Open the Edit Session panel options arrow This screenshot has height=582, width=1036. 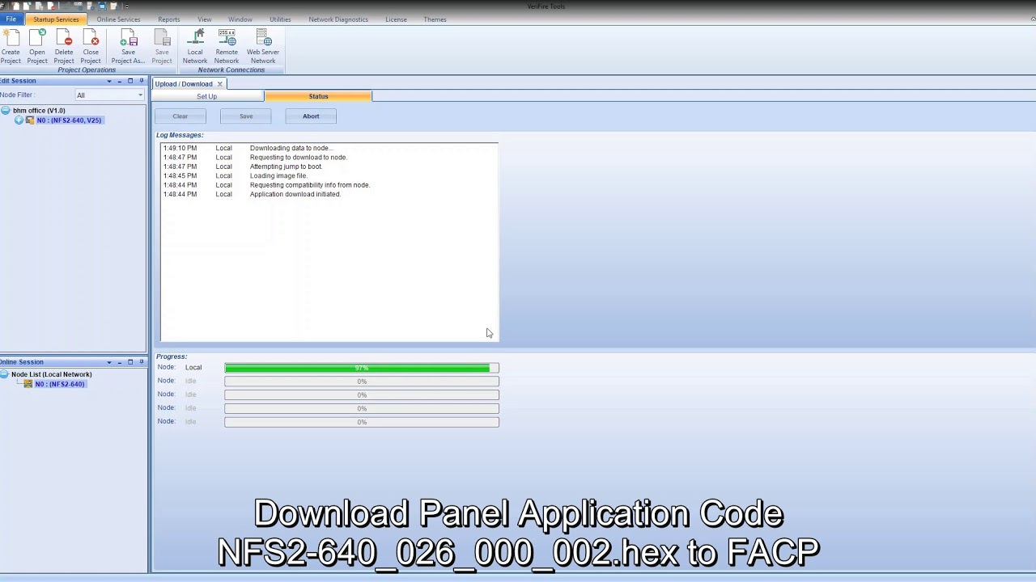pos(108,81)
